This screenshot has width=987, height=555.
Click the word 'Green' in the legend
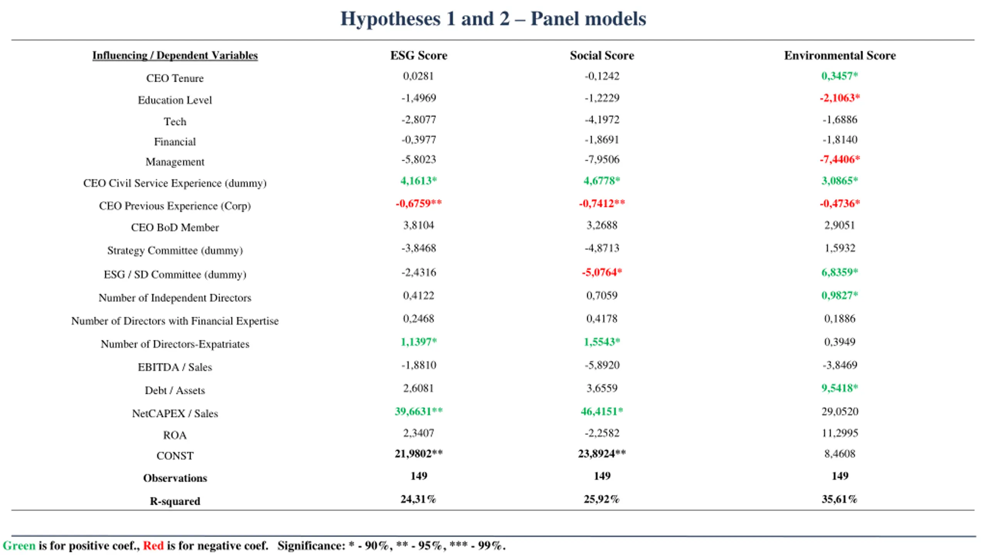pos(19,546)
